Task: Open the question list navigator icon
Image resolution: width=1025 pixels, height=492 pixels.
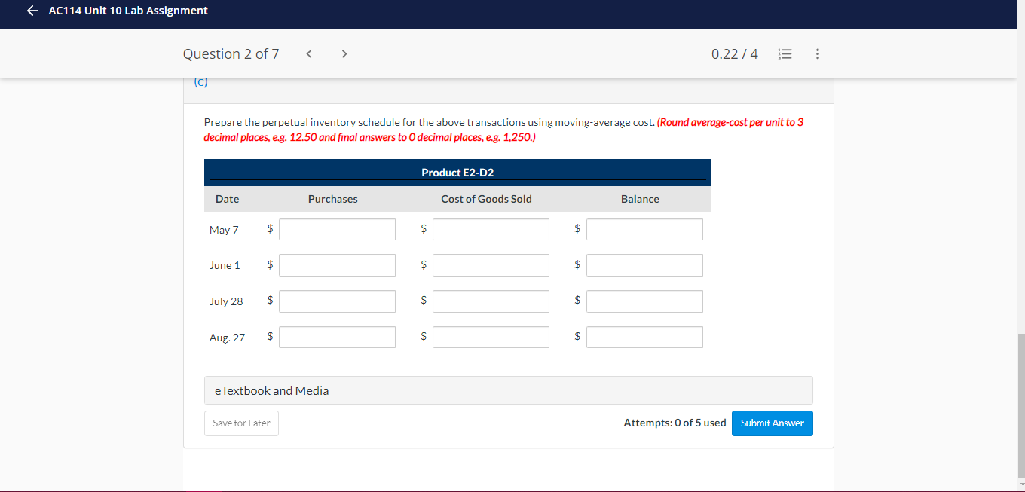Action: (x=785, y=53)
